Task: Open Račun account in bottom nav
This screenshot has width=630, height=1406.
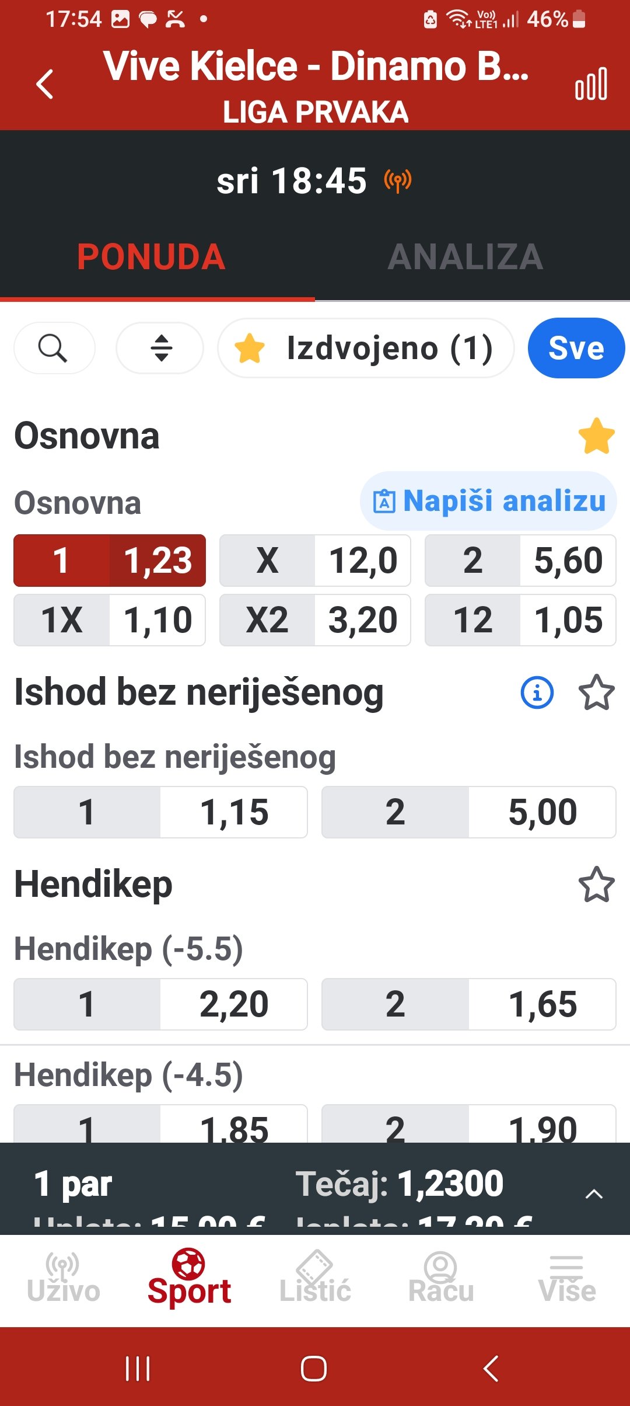Action: (441, 1279)
